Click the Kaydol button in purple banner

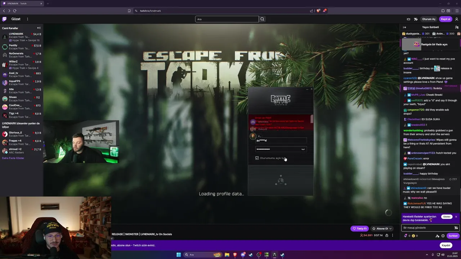point(446,245)
